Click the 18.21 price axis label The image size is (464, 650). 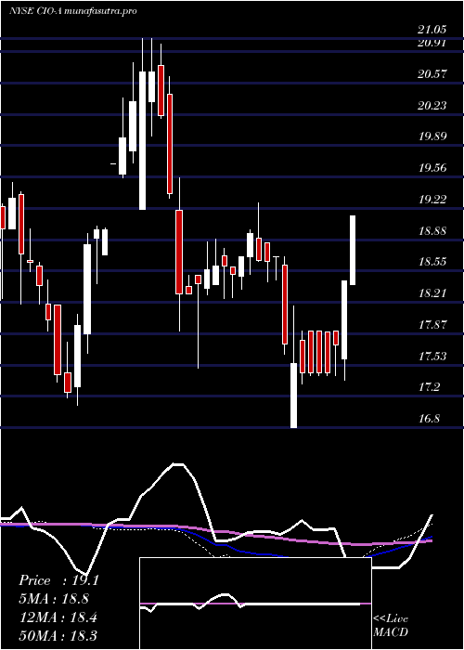432,293
